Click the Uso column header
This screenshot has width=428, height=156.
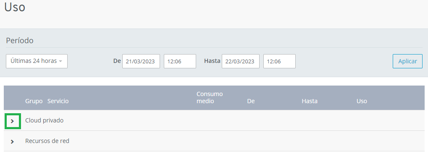pyautogui.click(x=362, y=101)
